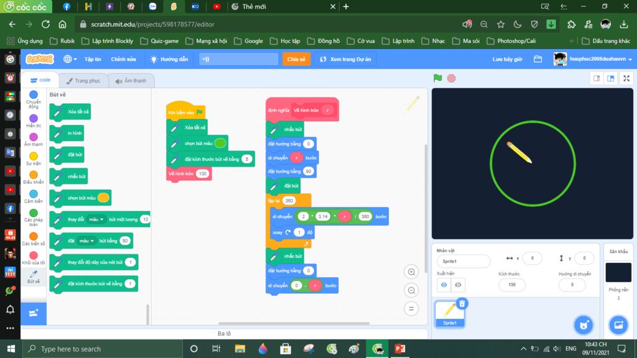Click Xem trang Dự án button
The image size is (637, 358).
346,59
